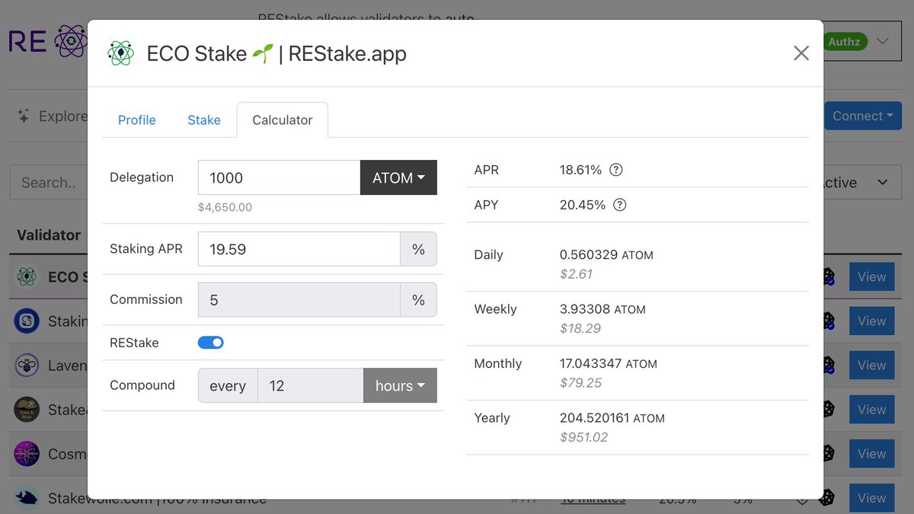Click the Daily 0.560329 ATOM value
914x514 pixels.
[x=606, y=255]
